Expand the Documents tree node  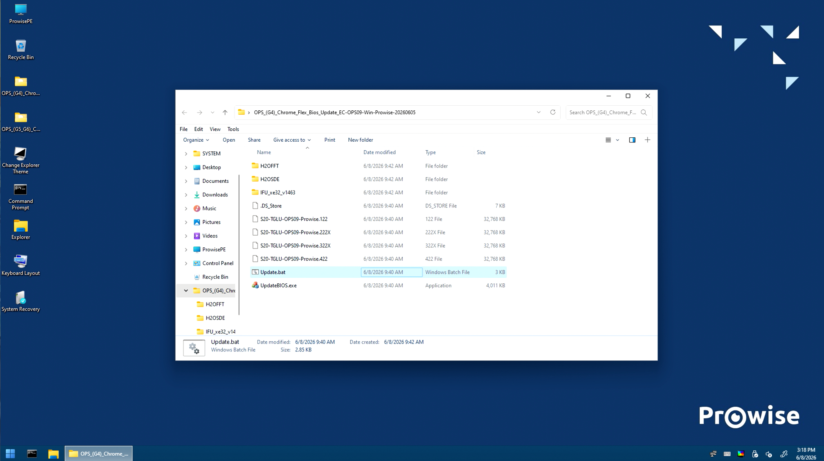tap(186, 181)
